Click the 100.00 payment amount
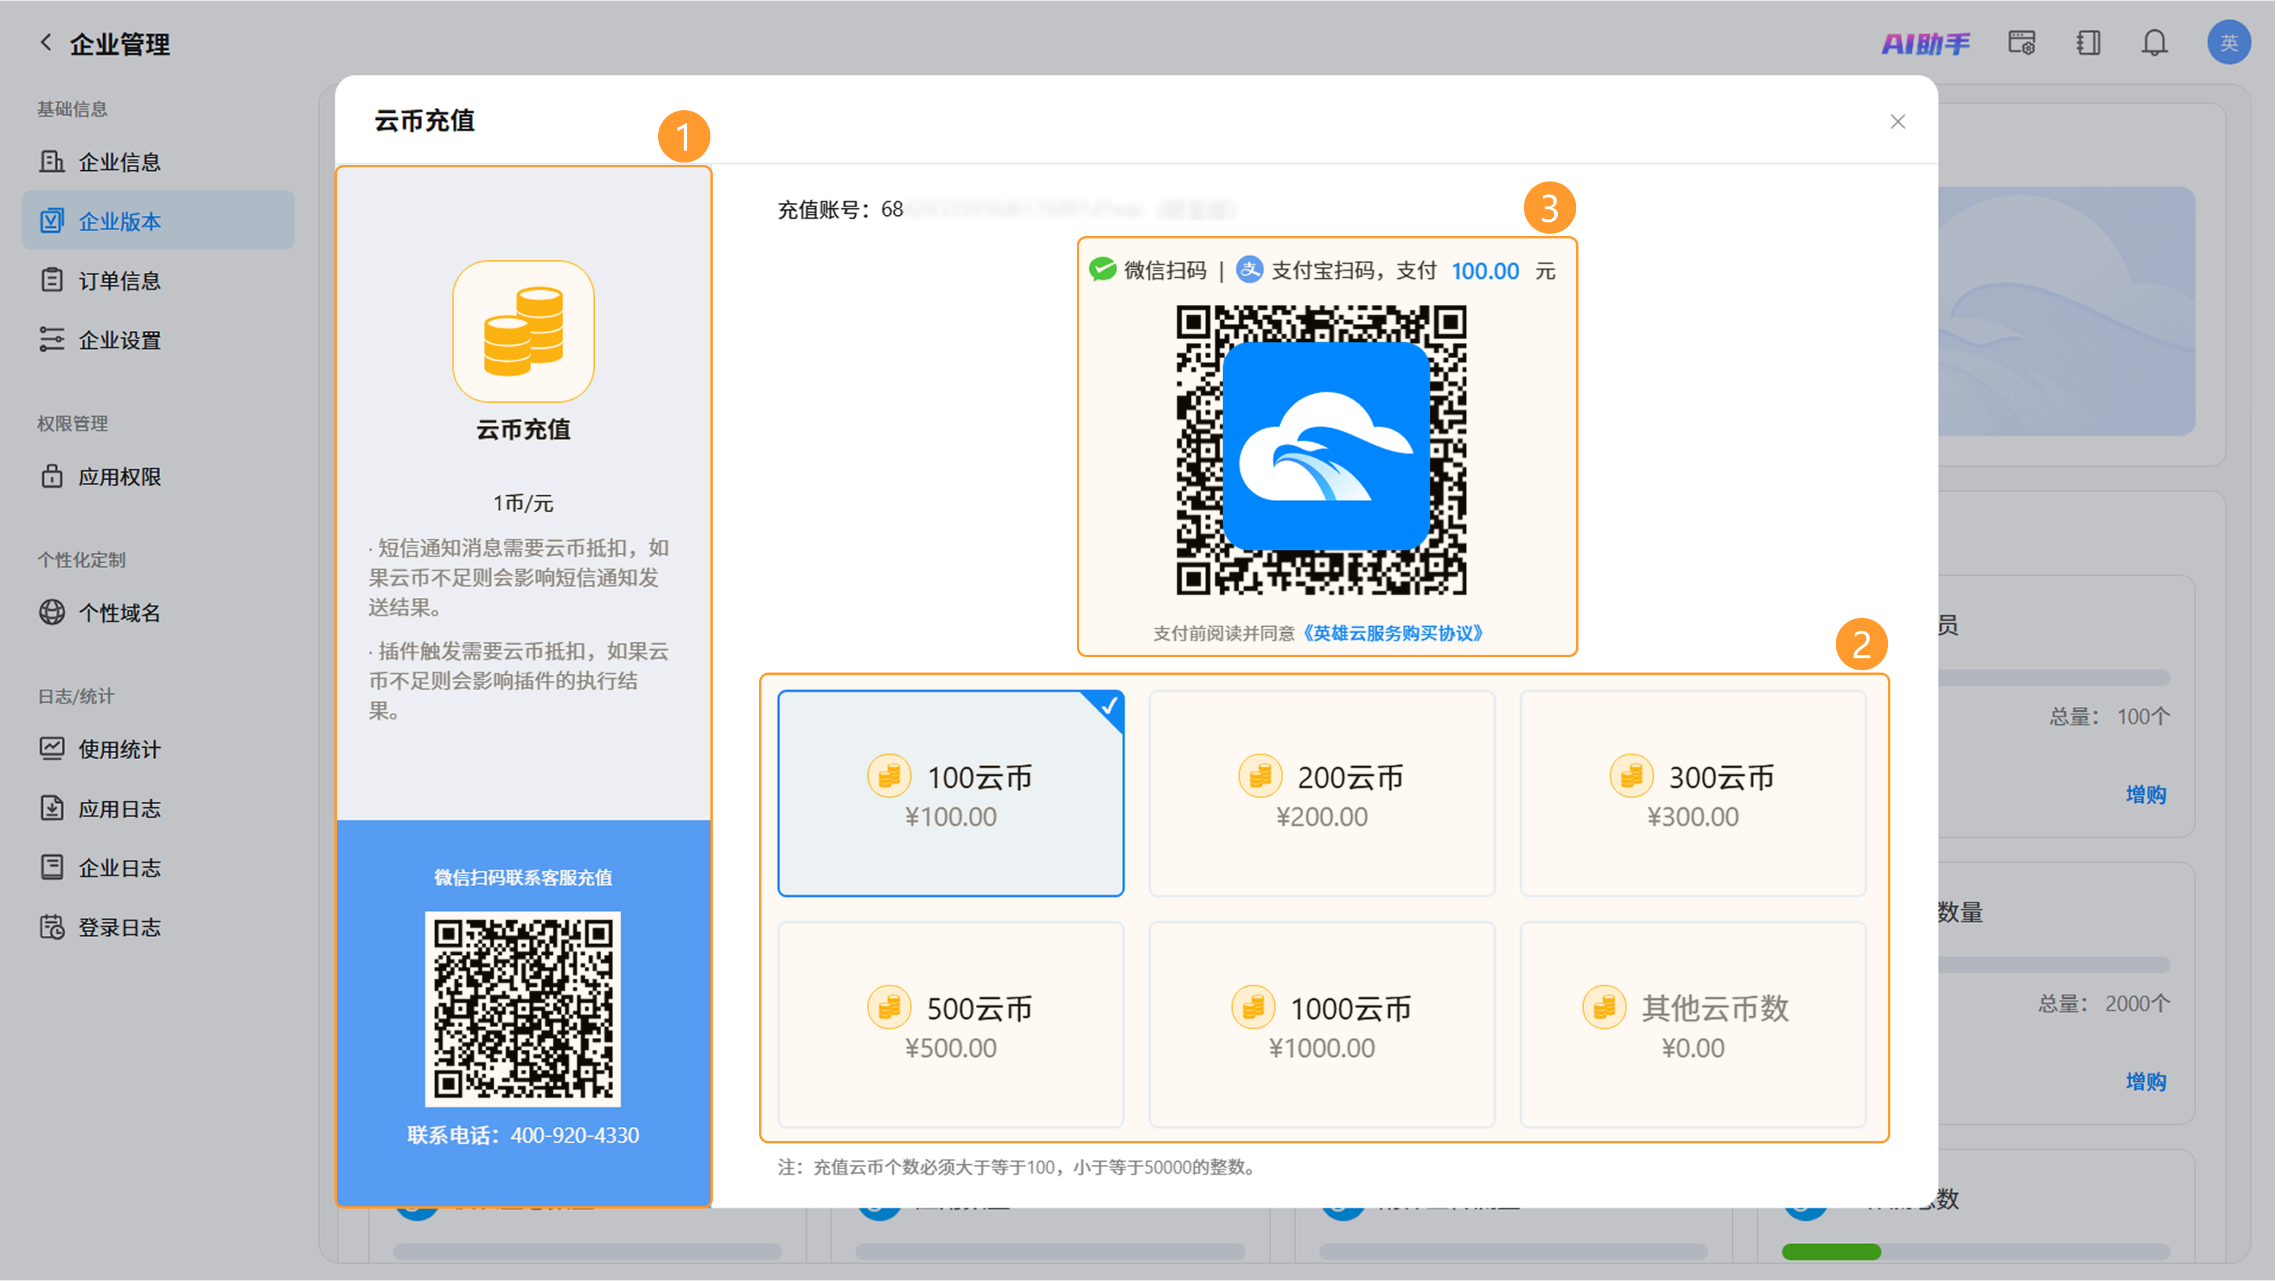Image resolution: width=2277 pixels, height=1281 pixels. coord(1485,270)
